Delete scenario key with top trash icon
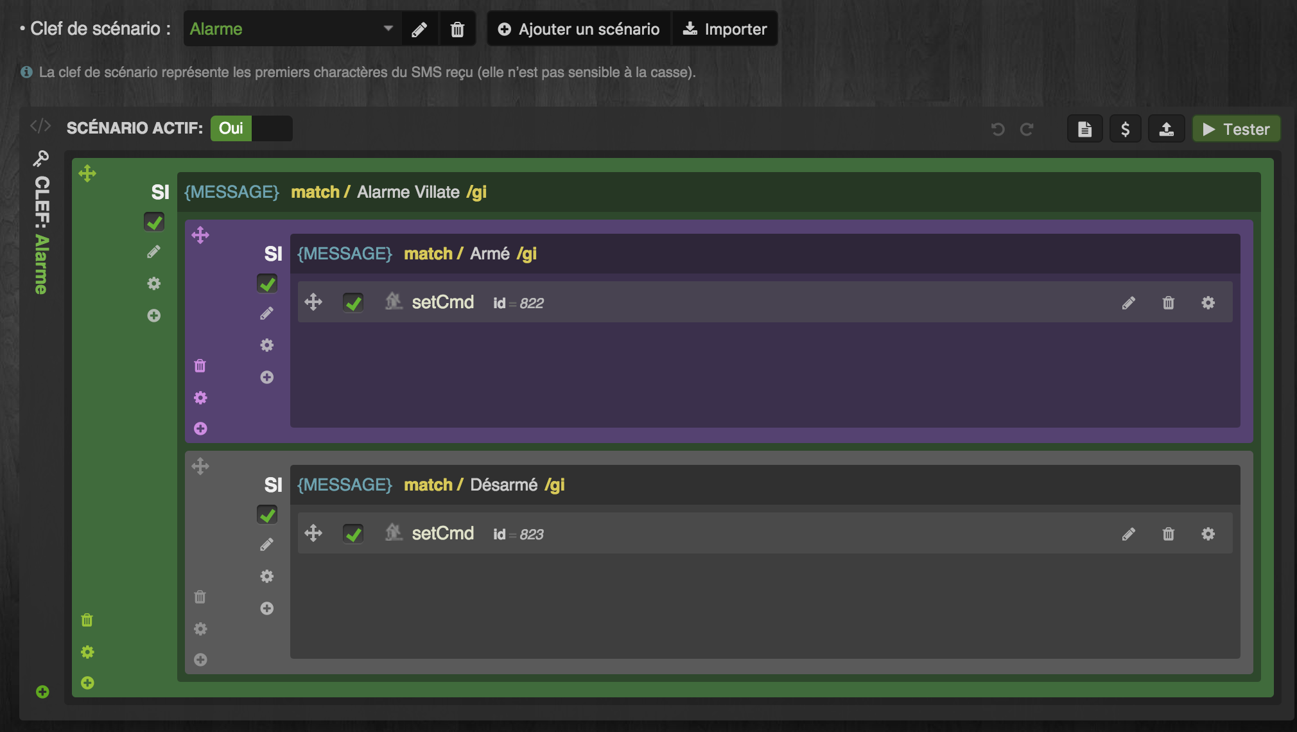1297x732 pixels. (457, 30)
